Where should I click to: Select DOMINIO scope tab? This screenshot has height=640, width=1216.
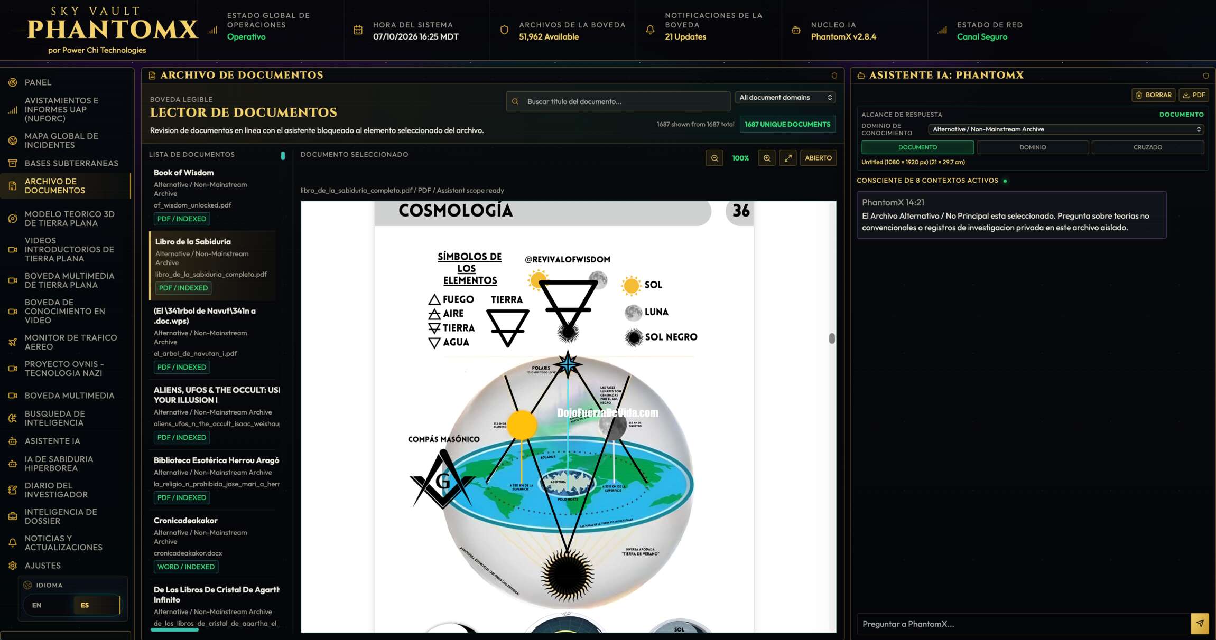(x=1033, y=147)
